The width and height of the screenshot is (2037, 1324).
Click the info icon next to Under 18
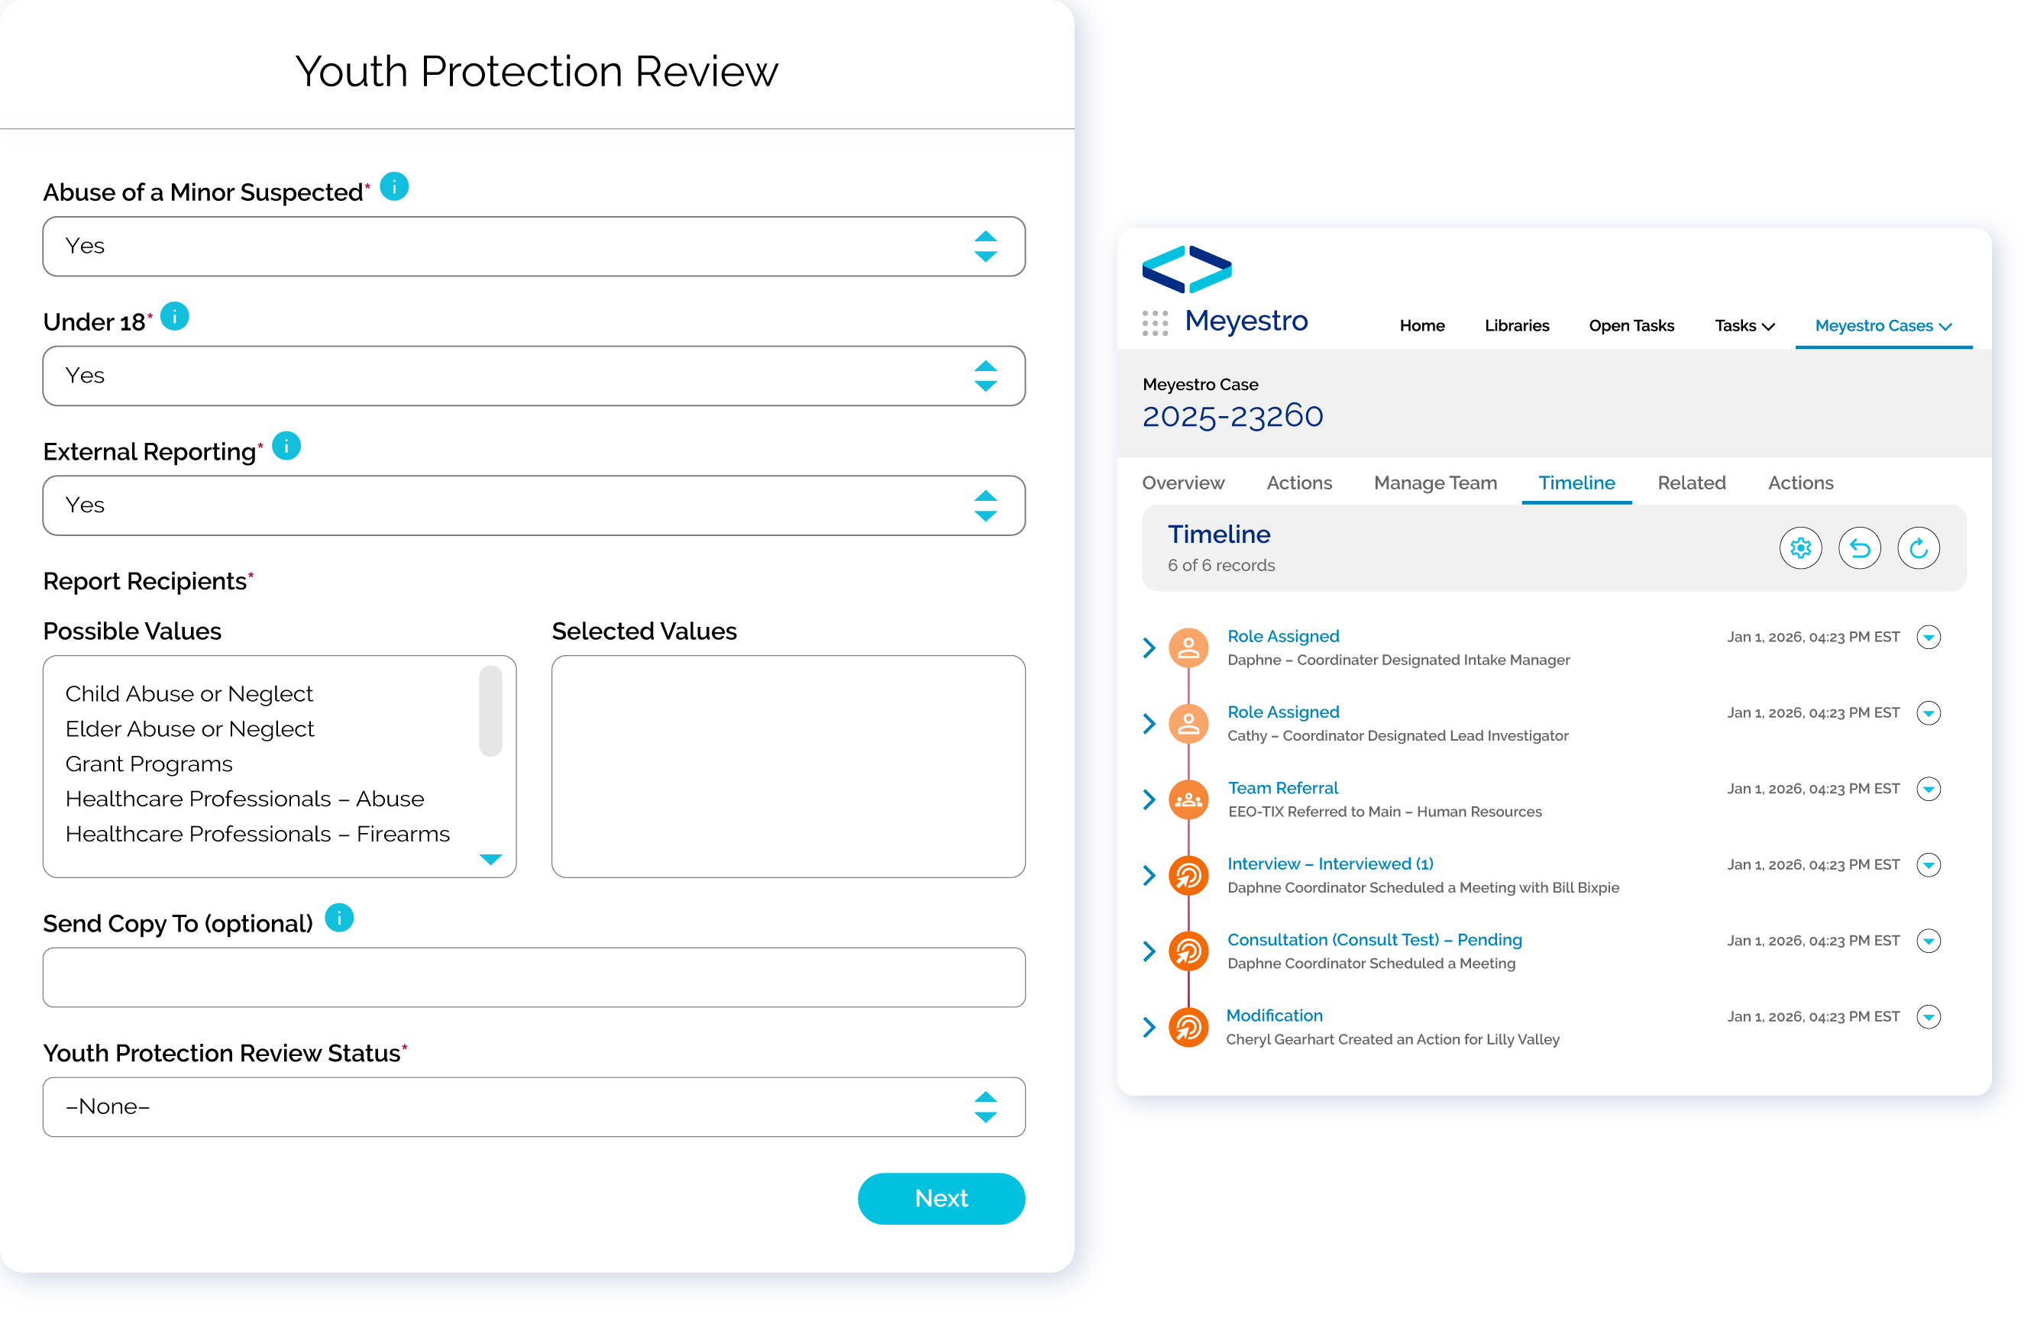click(176, 316)
